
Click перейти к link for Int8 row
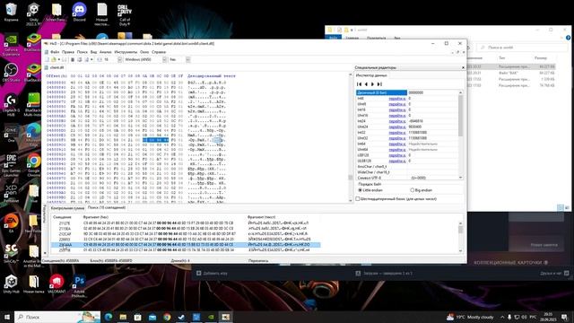point(397,99)
